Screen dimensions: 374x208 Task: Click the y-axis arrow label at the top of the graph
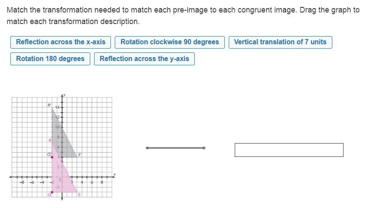coord(64,95)
